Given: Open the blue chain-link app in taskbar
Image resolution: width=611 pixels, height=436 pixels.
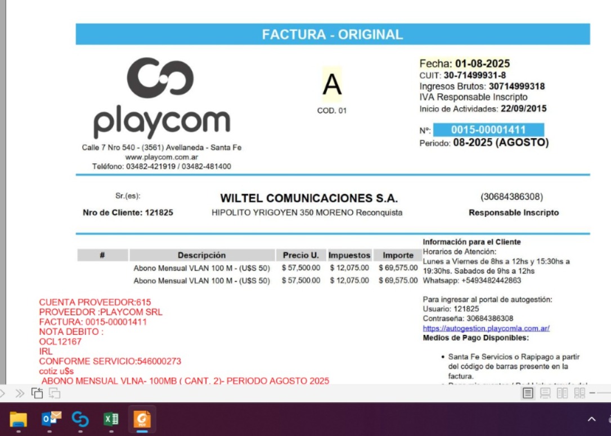Looking at the screenshot, I should (80, 419).
